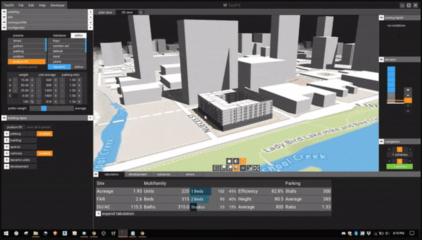422x240 pixels.
Task: Click the contrast/shading mode icon
Action: tap(236, 161)
